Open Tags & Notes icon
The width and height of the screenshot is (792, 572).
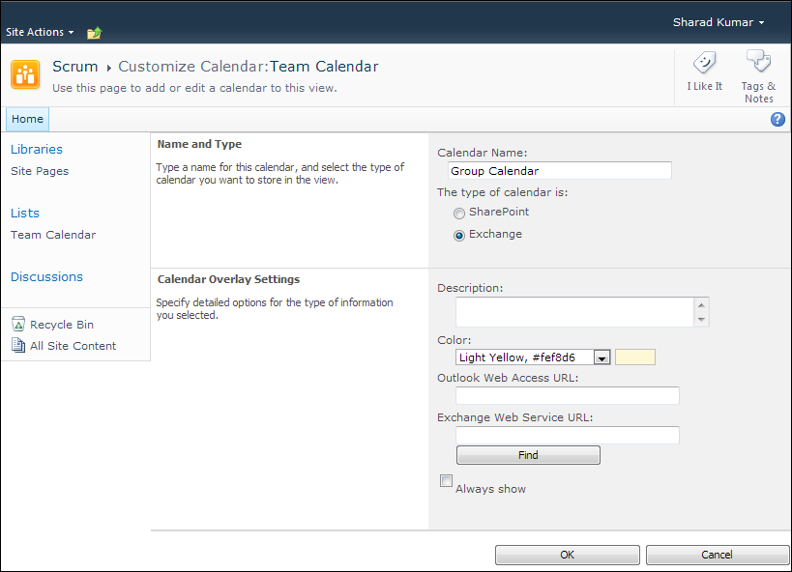(758, 62)
